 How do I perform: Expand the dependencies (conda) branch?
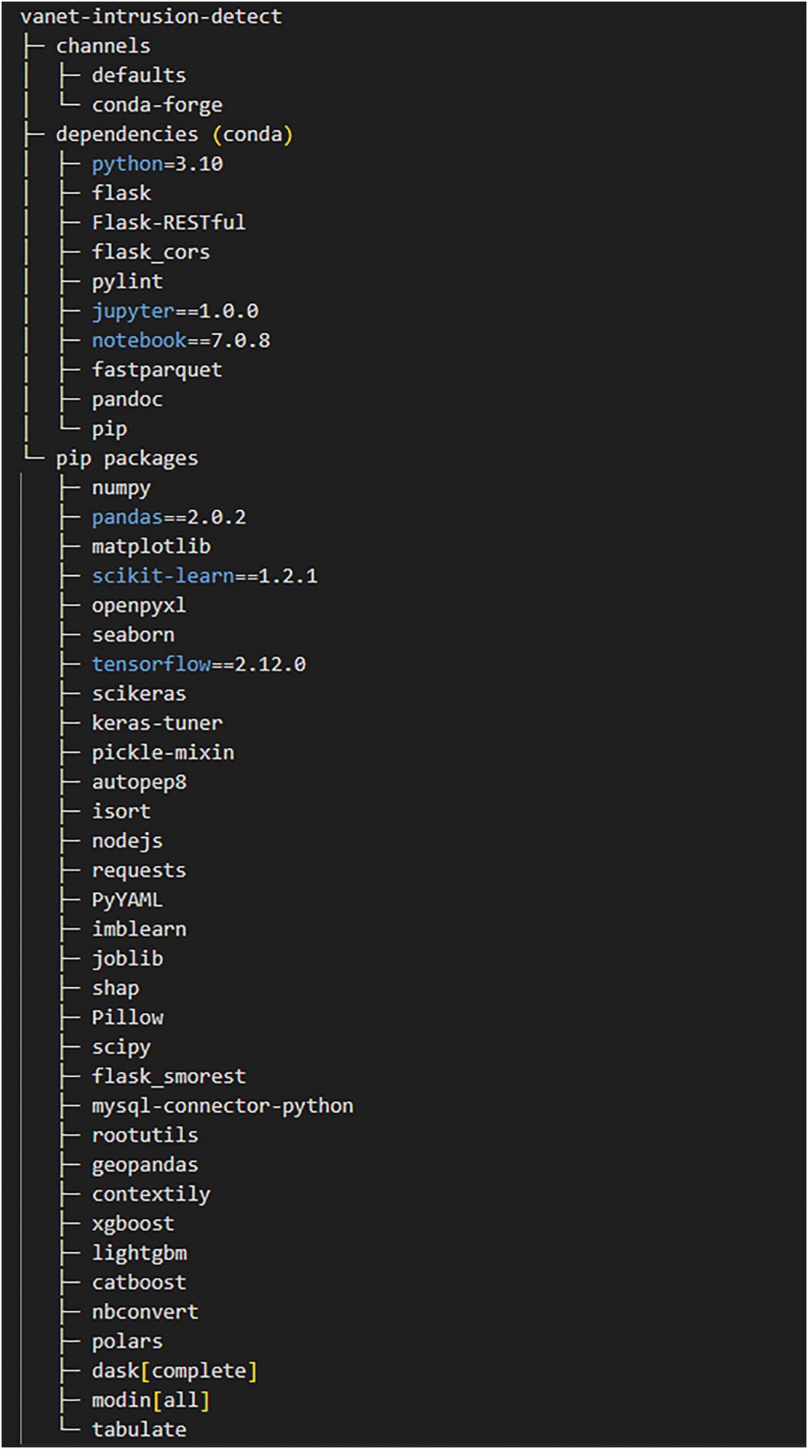174,135
